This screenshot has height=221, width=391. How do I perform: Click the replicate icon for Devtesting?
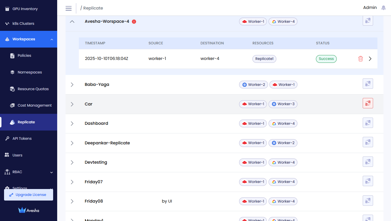(368, 162)
